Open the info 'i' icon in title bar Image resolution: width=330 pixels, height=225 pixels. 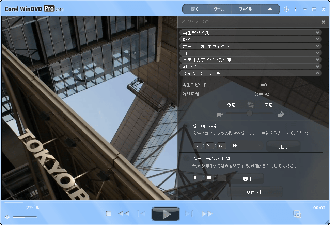click(x=295, y=10)
